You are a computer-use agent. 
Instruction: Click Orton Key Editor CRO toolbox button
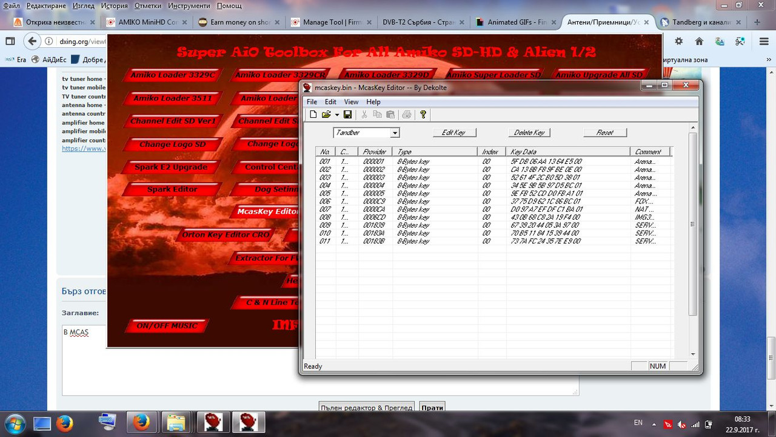226,235
